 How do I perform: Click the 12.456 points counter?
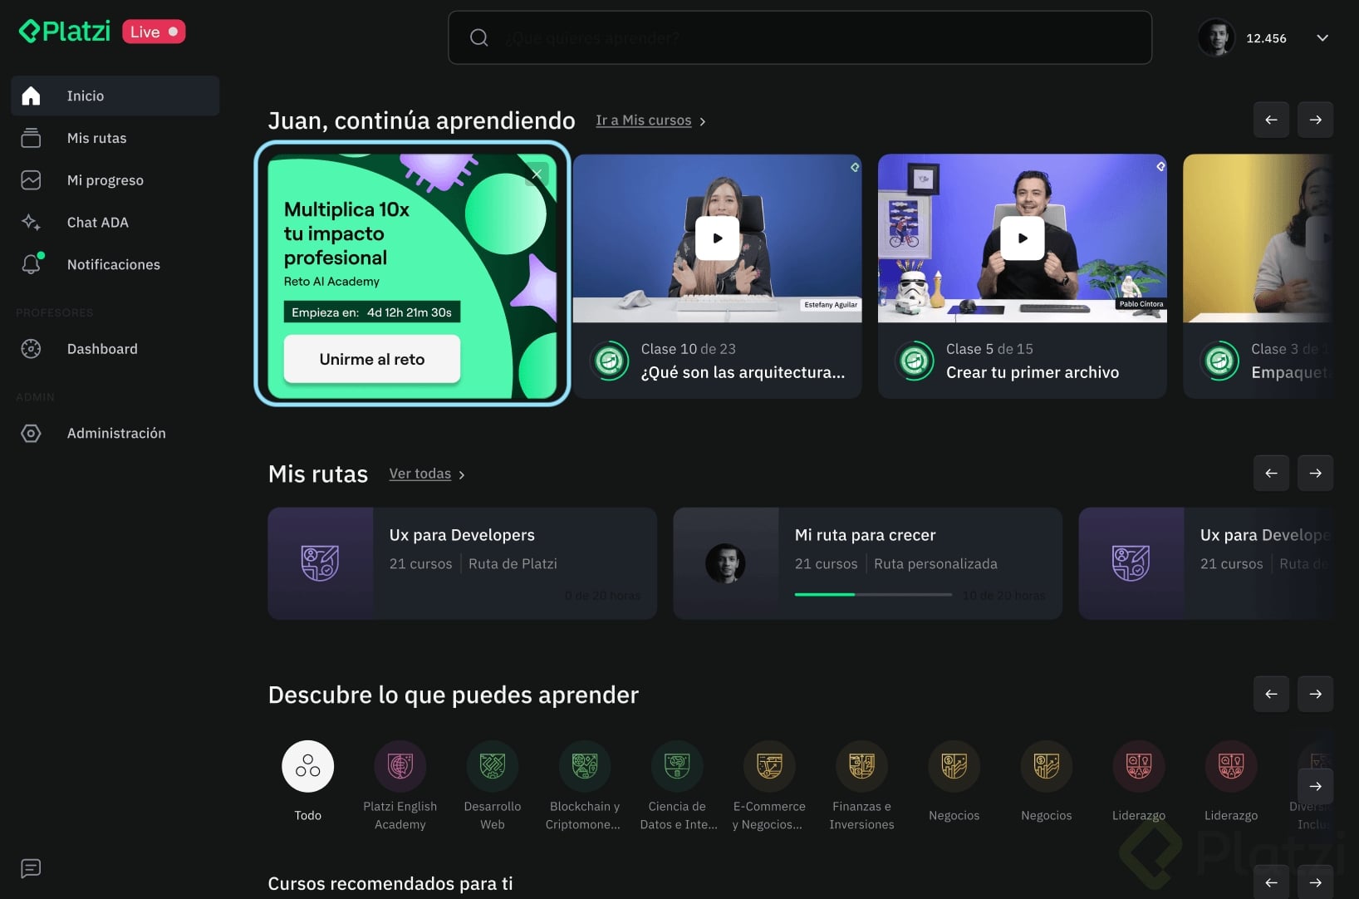coord(1266,38)
